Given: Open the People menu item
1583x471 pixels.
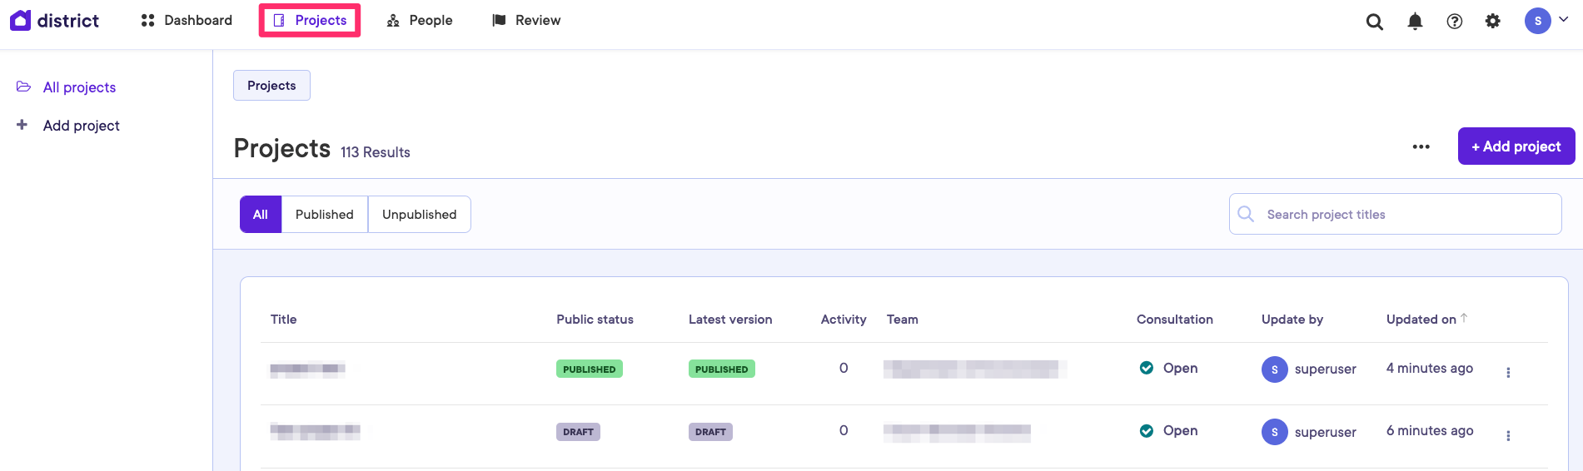Looking at the screenshot, I should coord(420,20).
